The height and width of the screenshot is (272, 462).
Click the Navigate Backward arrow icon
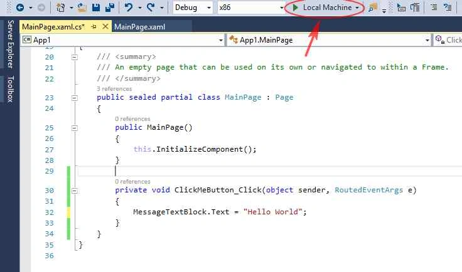[x=20, y=8]
